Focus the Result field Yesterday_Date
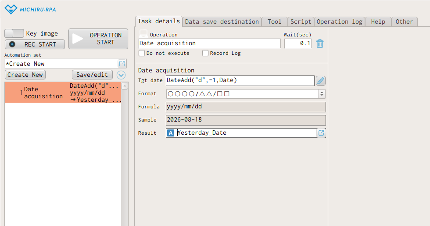The height and width of the screenshot is (226, 430). (x=246, y=133)
